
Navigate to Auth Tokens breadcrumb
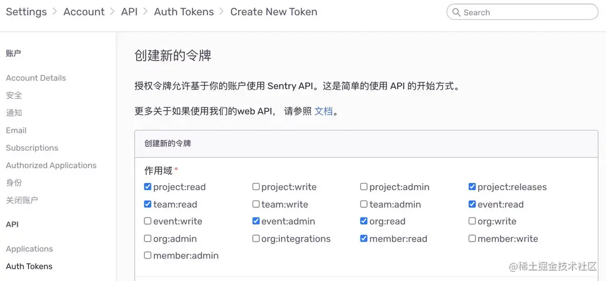[x=184, y=12]
